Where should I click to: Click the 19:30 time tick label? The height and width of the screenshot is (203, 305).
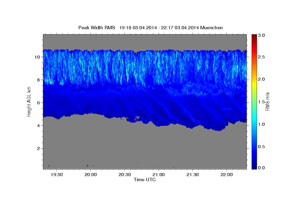(x=57, y=175)
